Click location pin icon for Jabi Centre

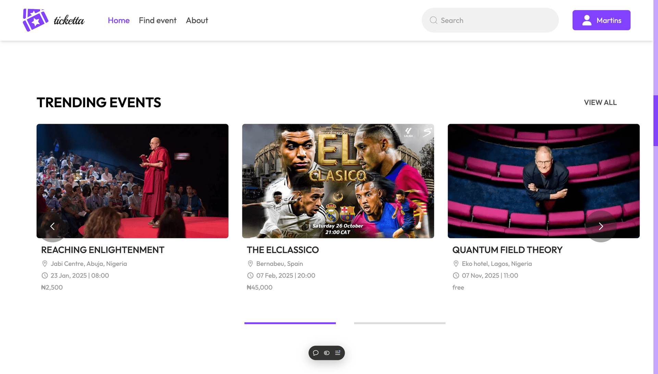tap(45, 264)
